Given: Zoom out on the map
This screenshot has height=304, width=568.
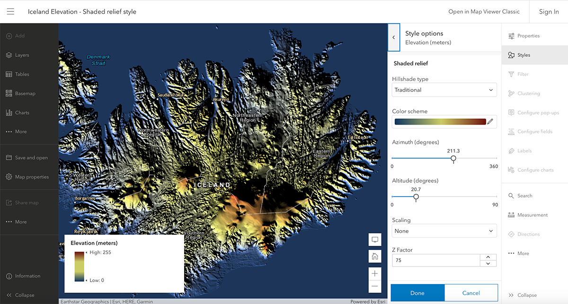Looking at the screenshot, I should [x=375, y=286].
